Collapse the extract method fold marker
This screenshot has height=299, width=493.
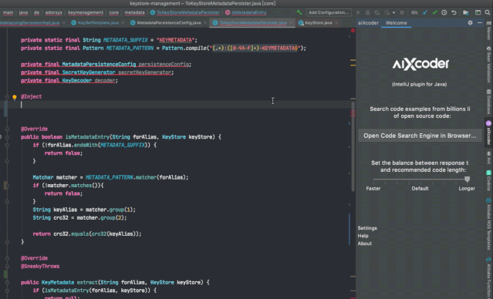coord(7,282)
